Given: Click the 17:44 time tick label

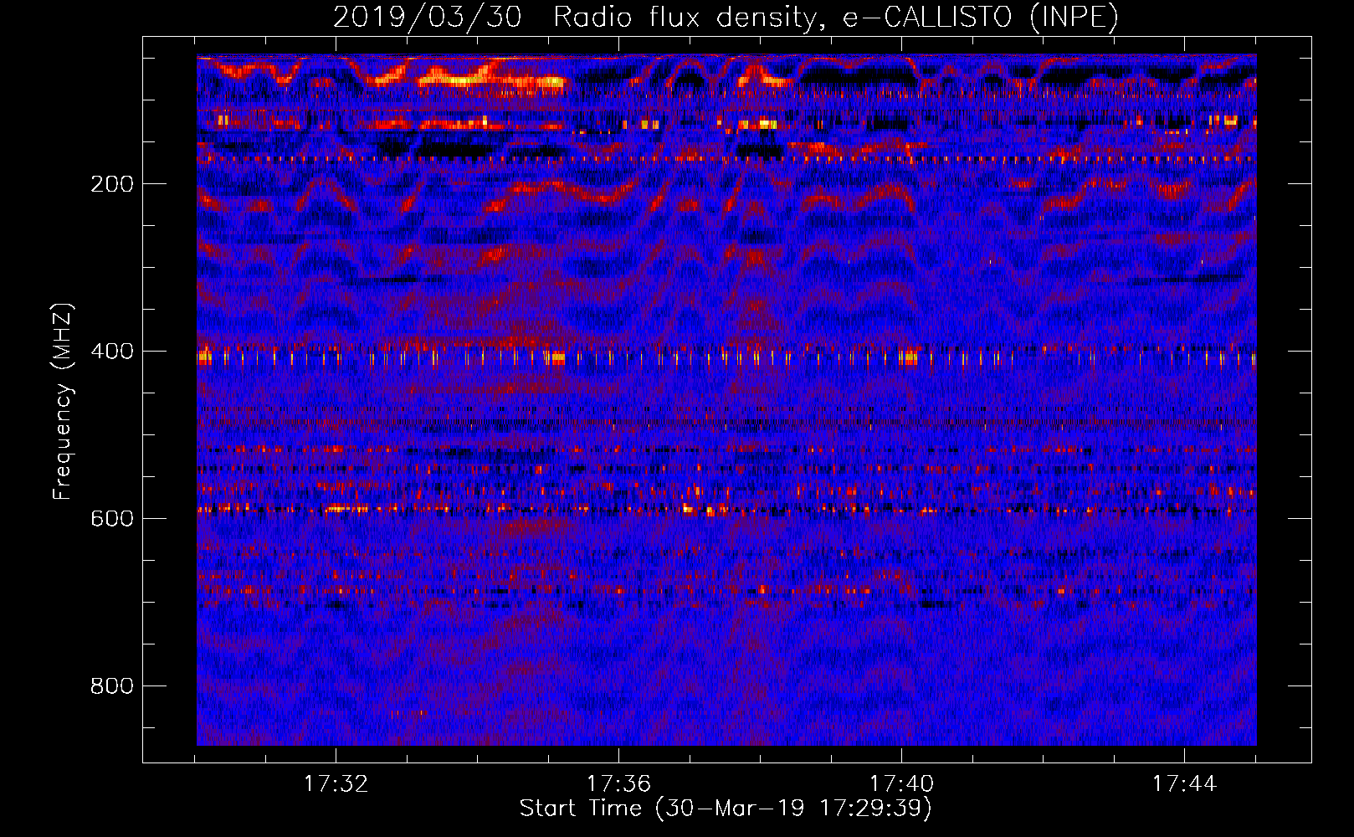Looking at the screenshot, I should (1184, 784).
